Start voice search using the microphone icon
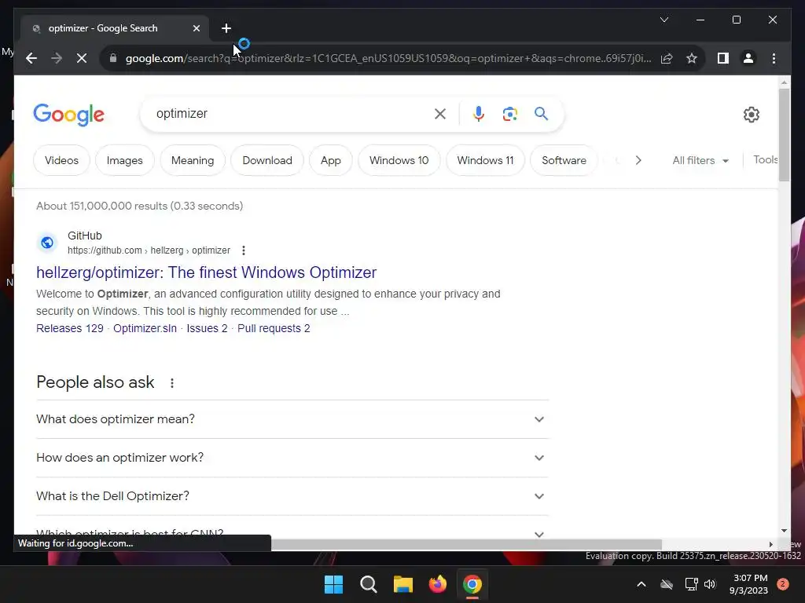 pyautogui.click(x=479, y=114)
